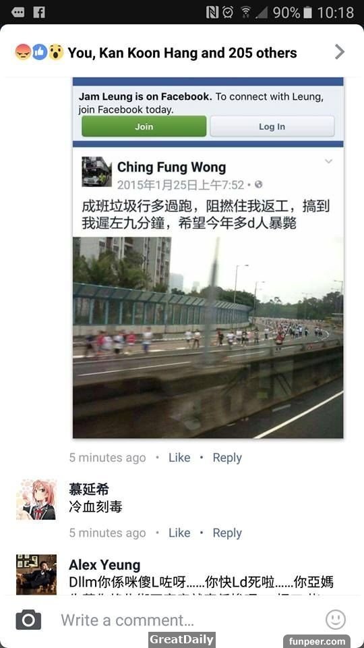Like 慕延希's comment
Screen dimensions: 364x648
179,533
